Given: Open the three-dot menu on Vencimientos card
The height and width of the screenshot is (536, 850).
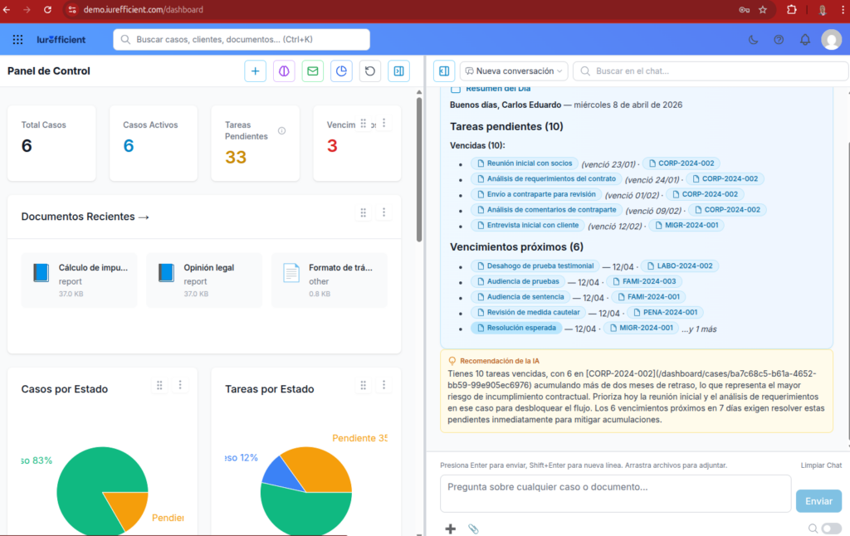Looking at the screenshot, I should point(383,124).
